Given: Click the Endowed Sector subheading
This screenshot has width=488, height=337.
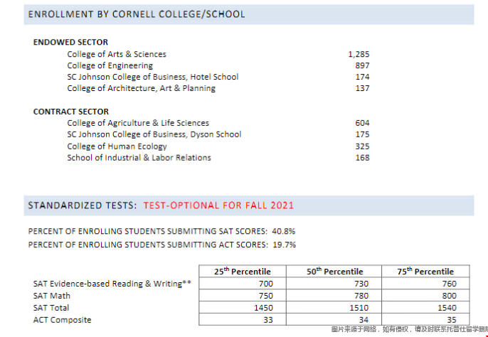Looking at the screenshot, I should point(70,42).
